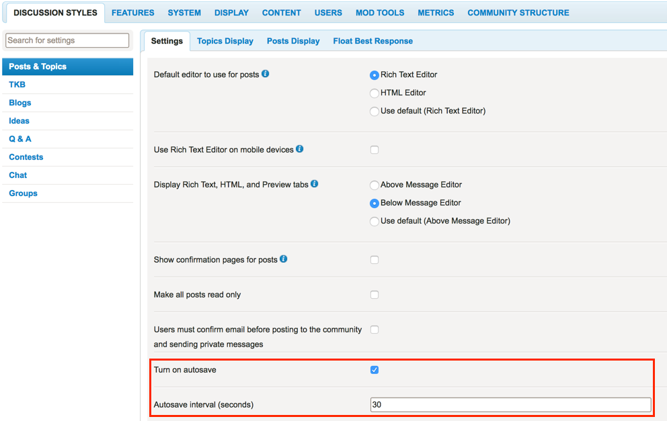Open Blogs settings in sidebar

(68, 103)
